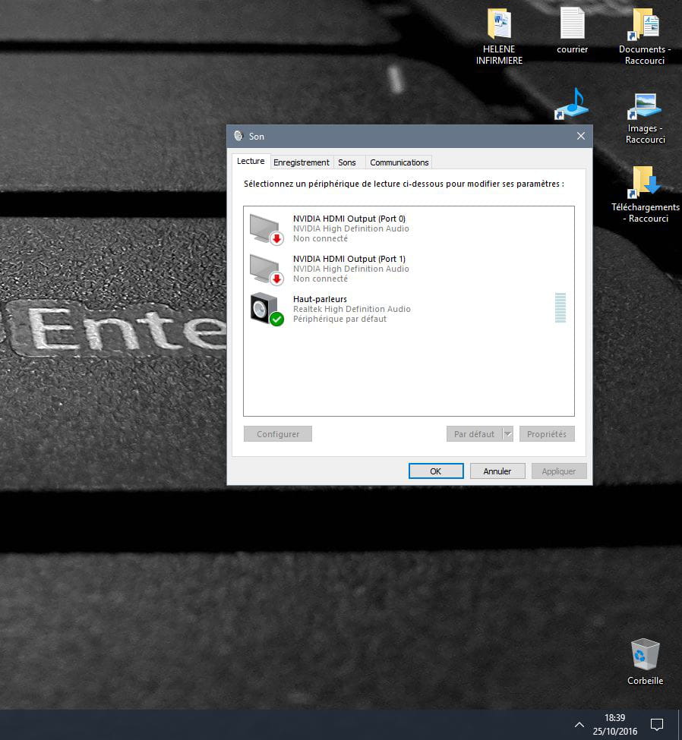Viewport: 682px width, 740px height.
Task: Select the NVIDIA HDMI Output (Port 0) device icon
Action: coord(266,228)
